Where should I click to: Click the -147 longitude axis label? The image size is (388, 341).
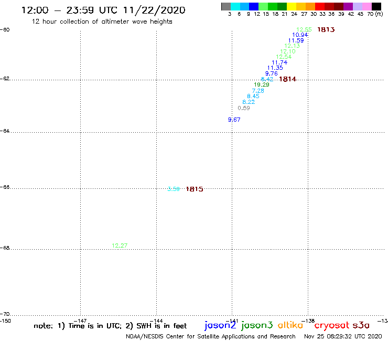coord(80,321)
